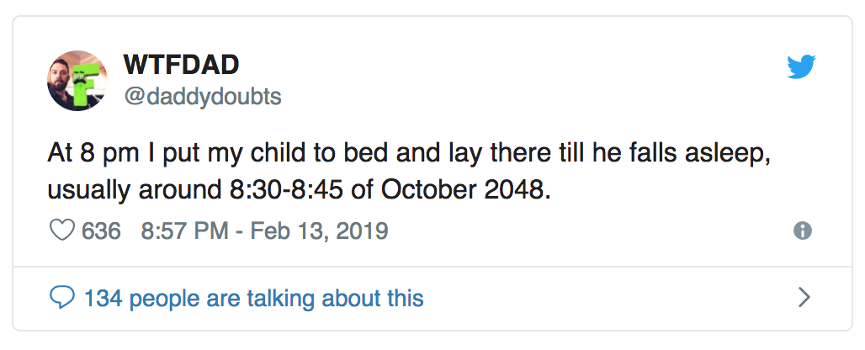The image size is (865, 350).
Task: Click the blue Twitter bird logo
Action: tap(801, 66)
